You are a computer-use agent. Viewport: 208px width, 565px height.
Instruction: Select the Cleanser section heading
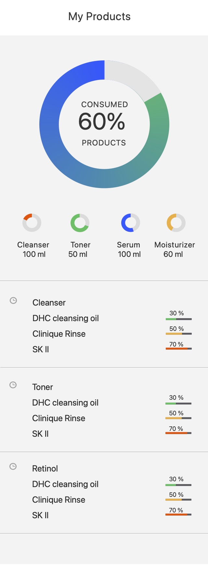(x=49, y=303)
